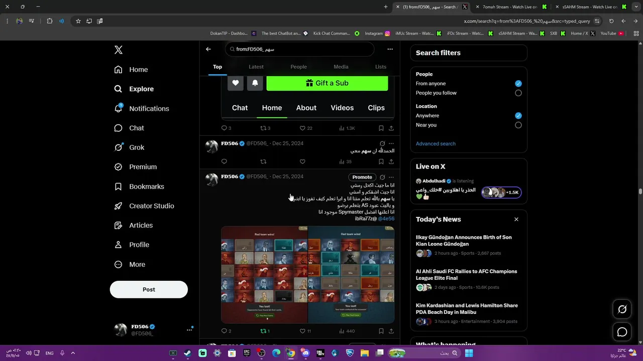Join Abdulhadi's live space listeners
The image size is (643, 361).
point(501,193)
